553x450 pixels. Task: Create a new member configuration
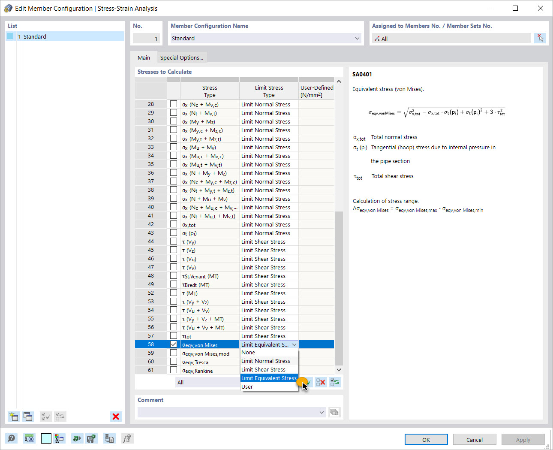tap(13, 417)
